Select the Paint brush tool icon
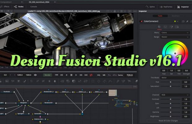This screenshot has height=124, width=192. (24, 81)
